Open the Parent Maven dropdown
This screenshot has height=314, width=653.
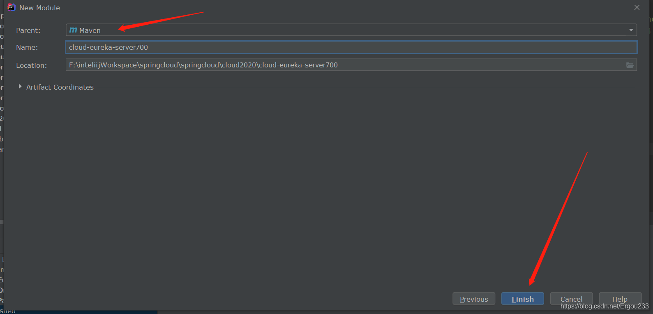[351, 30]
